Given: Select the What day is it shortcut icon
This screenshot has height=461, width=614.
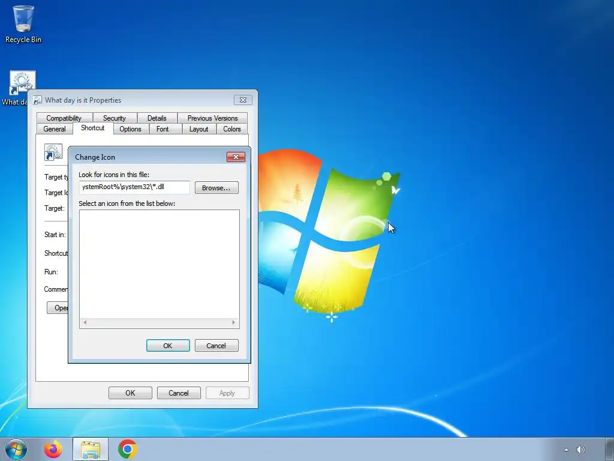Looking at the screenshot, I should (22, 83).
